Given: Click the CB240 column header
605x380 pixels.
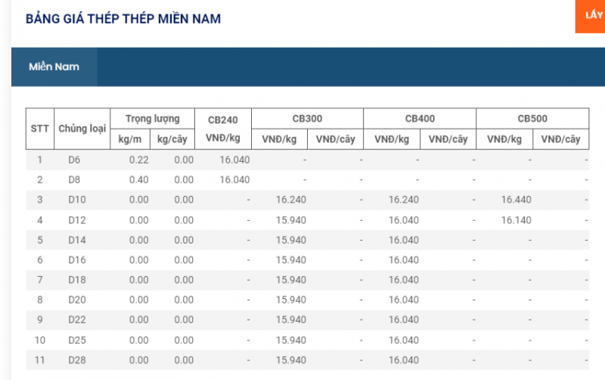Looking at the screenshot, I should (x=223, y=129).
